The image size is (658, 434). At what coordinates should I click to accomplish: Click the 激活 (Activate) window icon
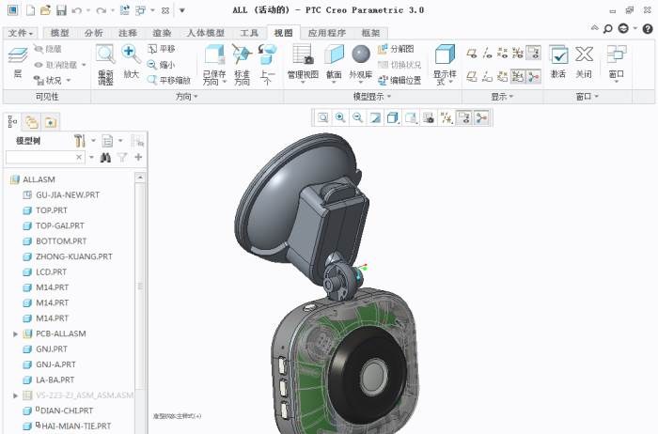(x=558, y=62)
